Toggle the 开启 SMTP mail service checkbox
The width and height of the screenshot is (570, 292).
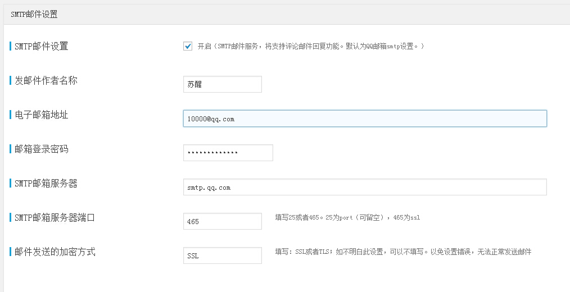pos(188,46)
